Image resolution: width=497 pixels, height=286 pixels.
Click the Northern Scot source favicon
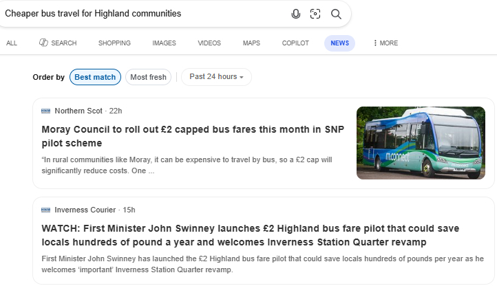click(x=46, y=111)
